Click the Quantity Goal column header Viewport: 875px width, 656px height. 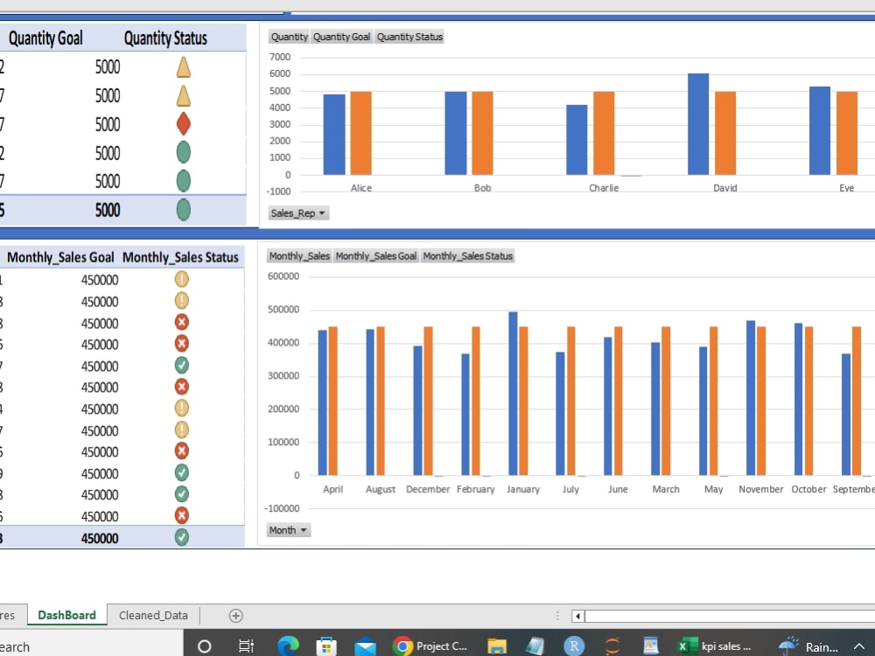[x=45, y=38]
